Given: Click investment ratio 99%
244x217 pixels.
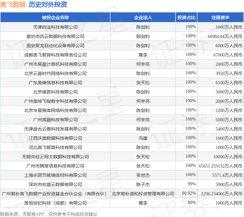Looking at the screenshot, I should (x=191, y=184).
